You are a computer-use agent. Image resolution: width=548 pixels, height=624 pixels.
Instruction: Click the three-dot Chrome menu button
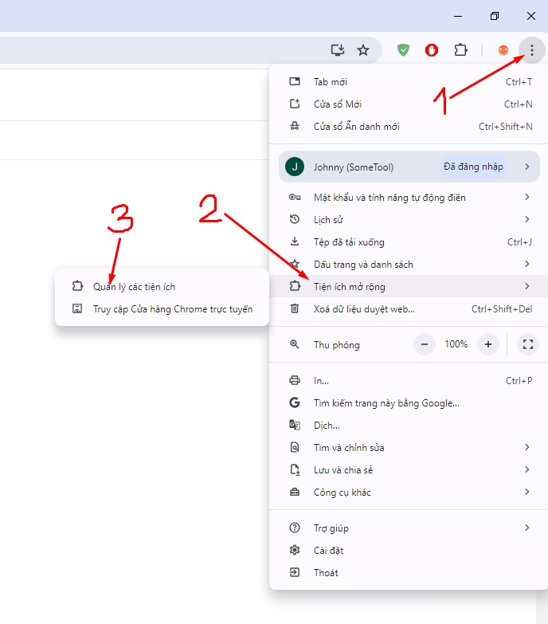click(532, 50)
